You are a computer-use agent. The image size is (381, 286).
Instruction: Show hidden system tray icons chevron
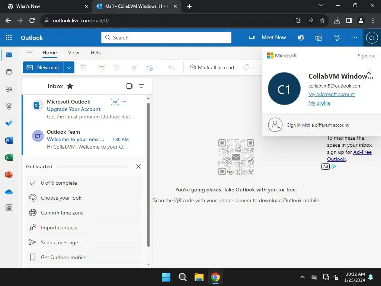(302, 277)
